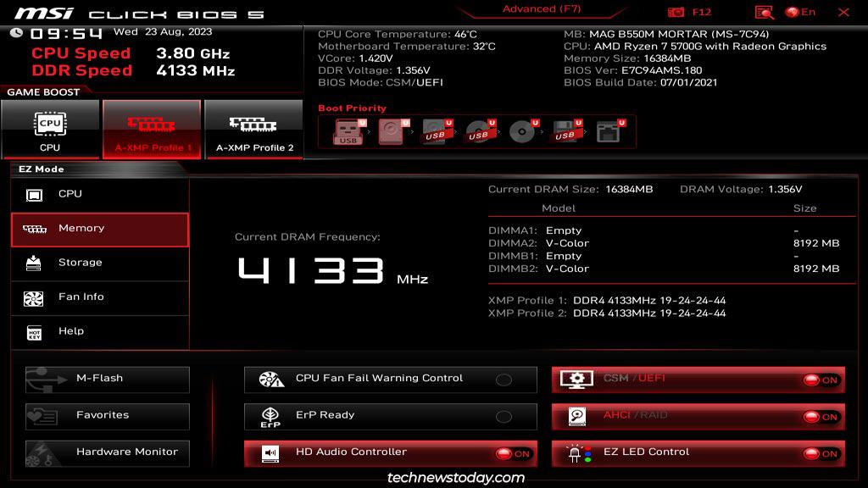Click the AHCI/RAID disk icon

click(x=576, y=417)
